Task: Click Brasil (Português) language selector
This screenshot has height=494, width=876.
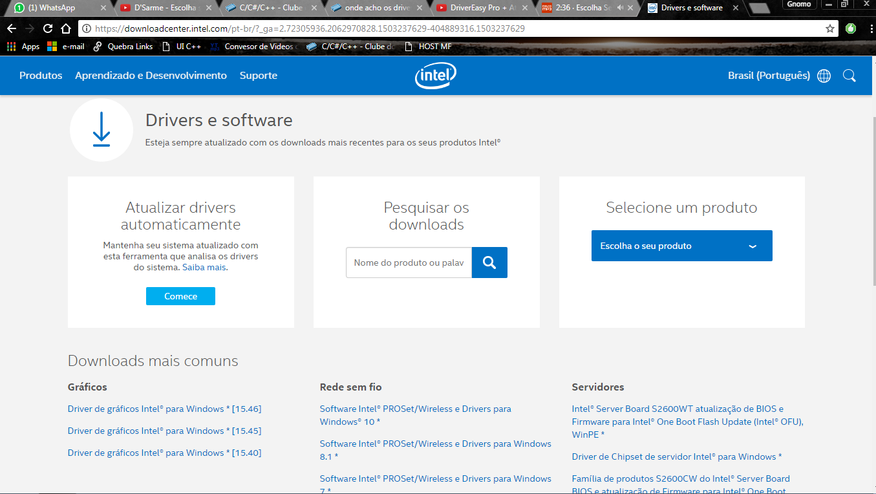Action: (x=769, y=76)
